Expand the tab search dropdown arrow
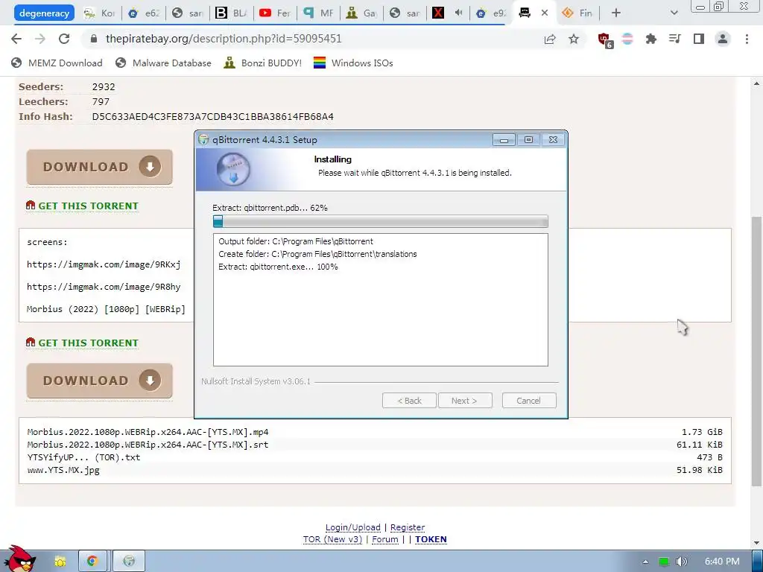763x572 pixels. [x=674, y=13]
